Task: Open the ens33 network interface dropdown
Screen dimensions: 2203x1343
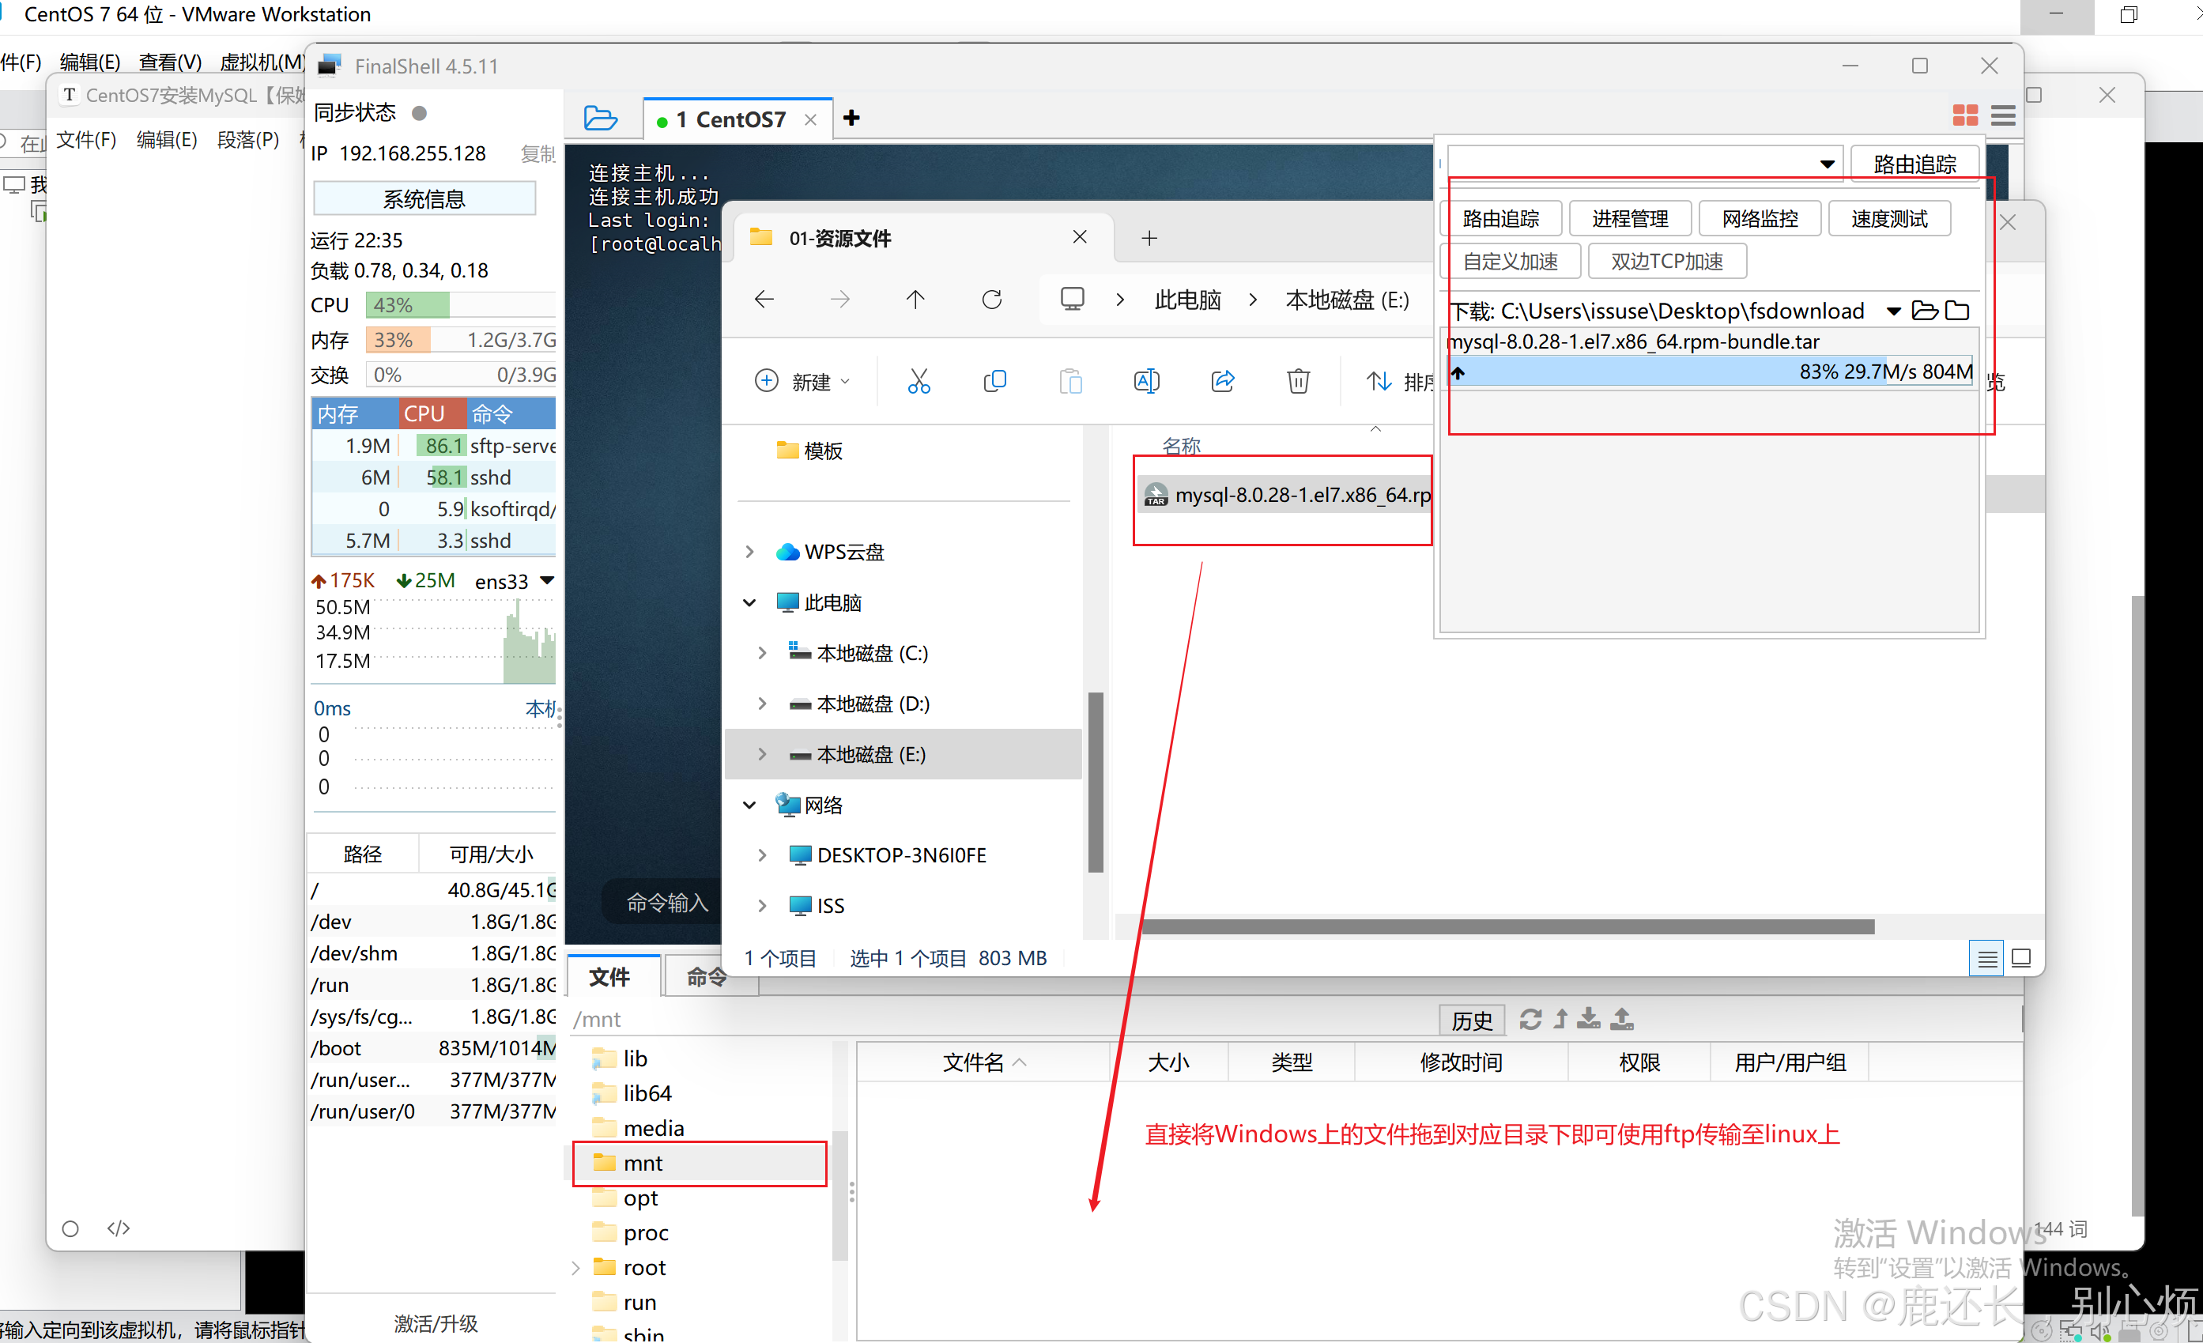Action: click(547, 581)
